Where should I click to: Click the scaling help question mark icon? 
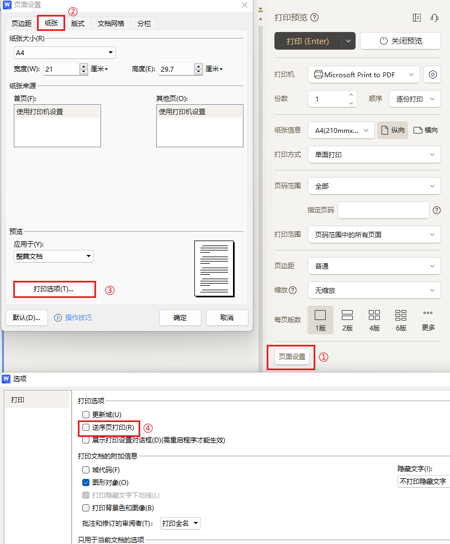[x=293, y=290]
